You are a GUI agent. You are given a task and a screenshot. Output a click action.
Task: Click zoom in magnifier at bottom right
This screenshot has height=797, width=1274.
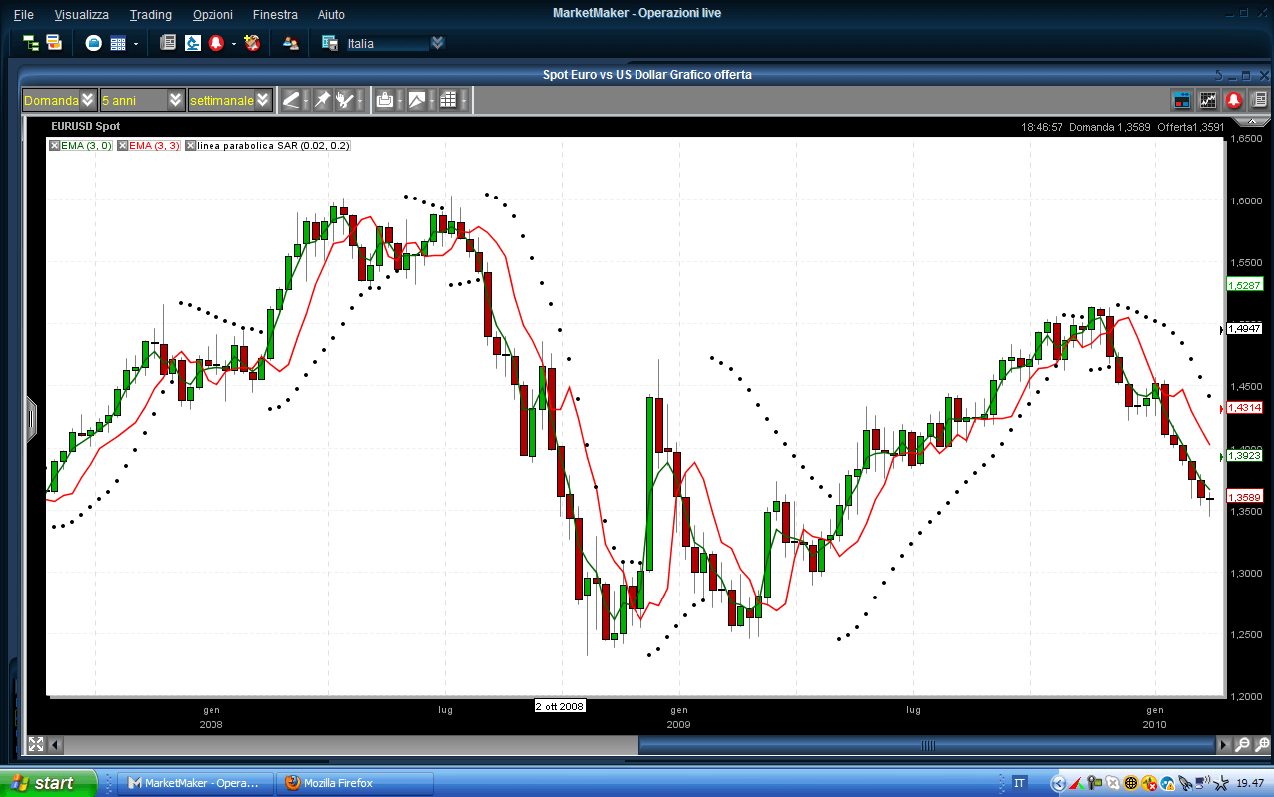pos(1243,744)
